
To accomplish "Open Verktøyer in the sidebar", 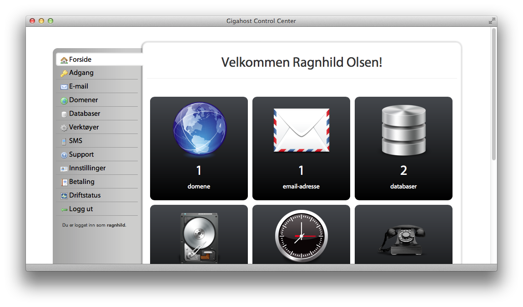I will point(97,127).
